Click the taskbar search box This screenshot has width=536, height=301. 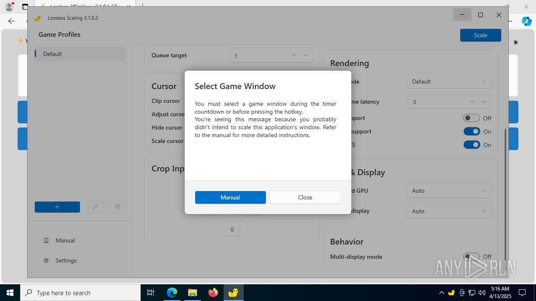tap(80, 293)
